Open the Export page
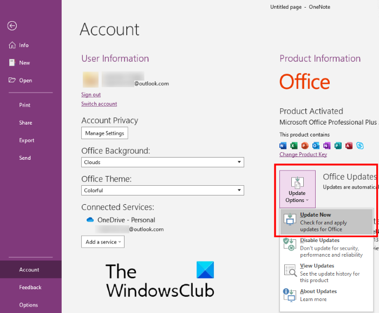This screenshot has height=313, width=379. (27, 140)
